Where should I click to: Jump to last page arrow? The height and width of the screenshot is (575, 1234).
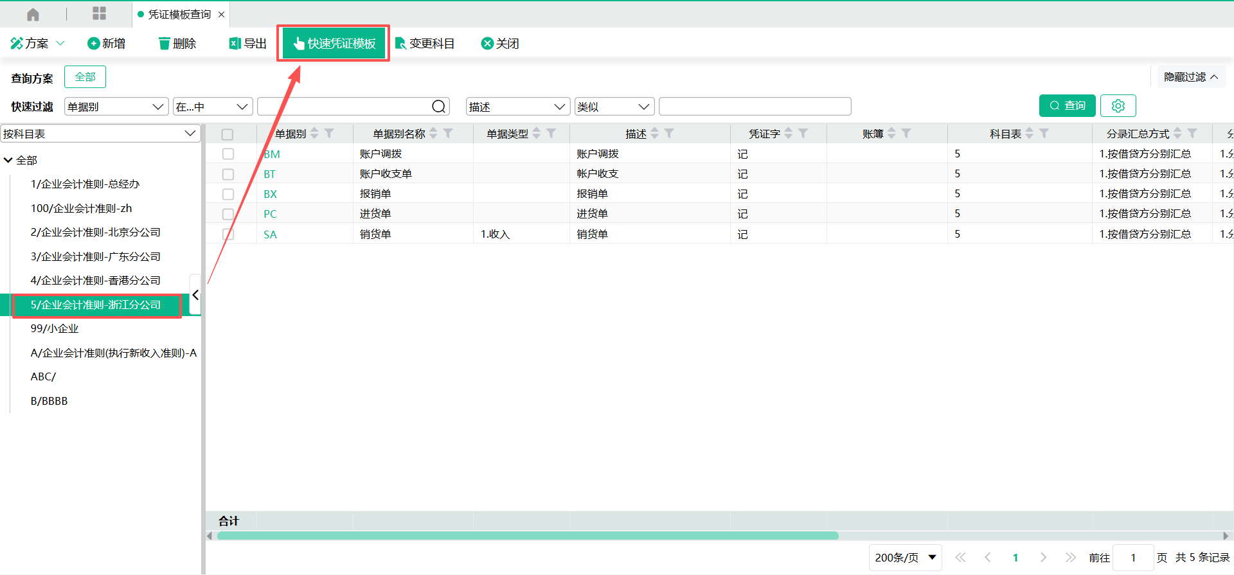(x=1070, y=558)
